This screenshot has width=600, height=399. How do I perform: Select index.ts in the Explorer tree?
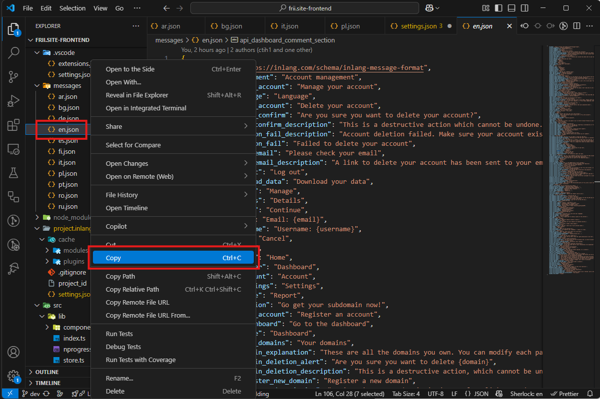click(74, 338)
